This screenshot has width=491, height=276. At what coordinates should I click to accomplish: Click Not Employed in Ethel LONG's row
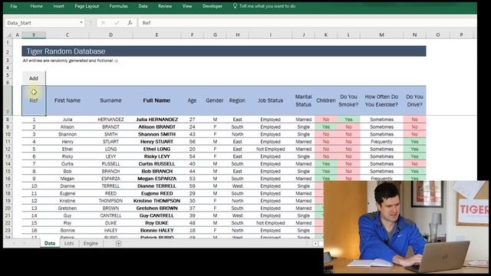click(271, 149)
